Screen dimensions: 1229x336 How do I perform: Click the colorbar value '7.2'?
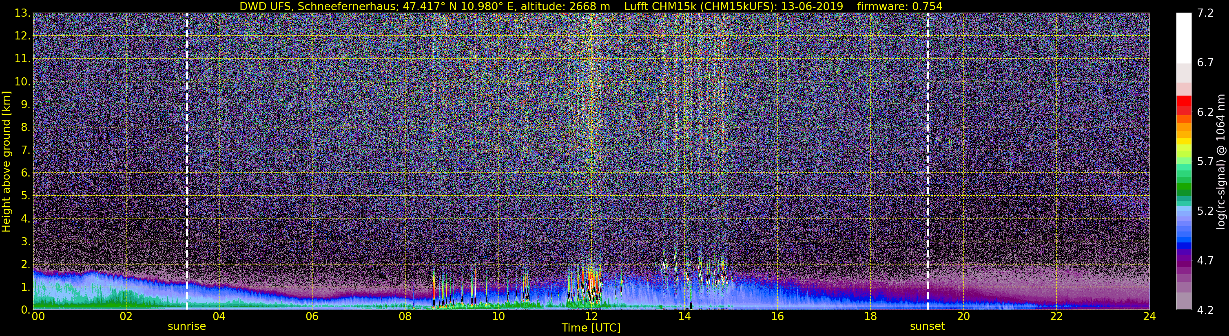[x=1205, y=13]
